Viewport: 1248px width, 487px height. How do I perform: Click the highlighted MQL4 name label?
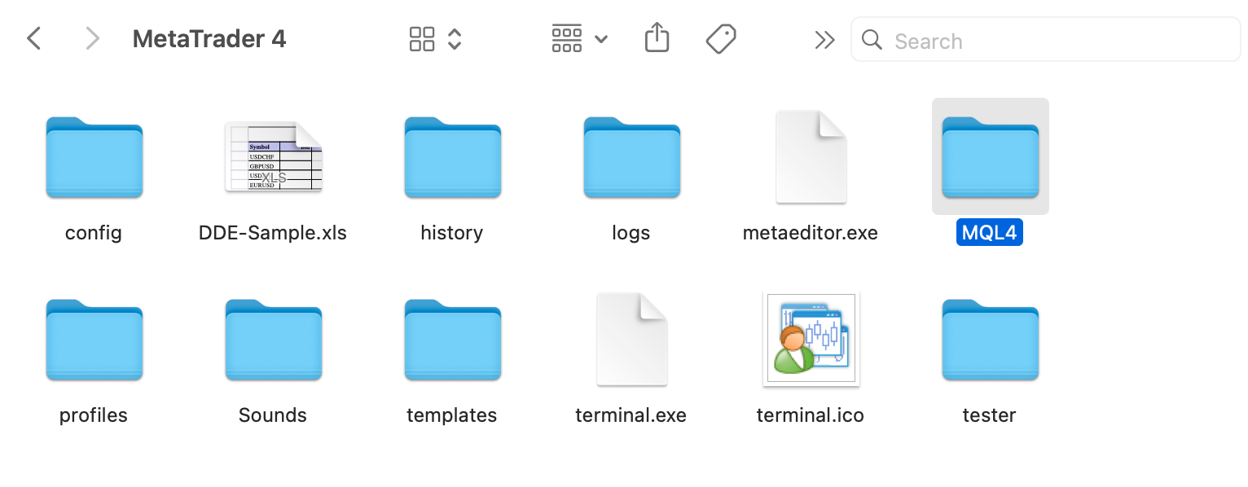click(990, 233)
